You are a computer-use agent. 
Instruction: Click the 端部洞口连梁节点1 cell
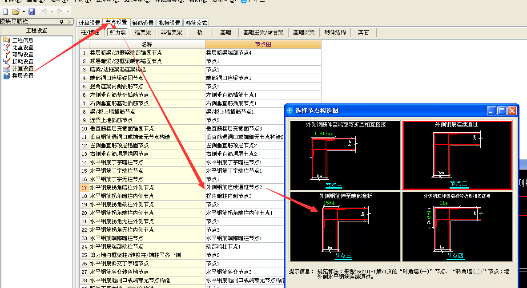263,78
